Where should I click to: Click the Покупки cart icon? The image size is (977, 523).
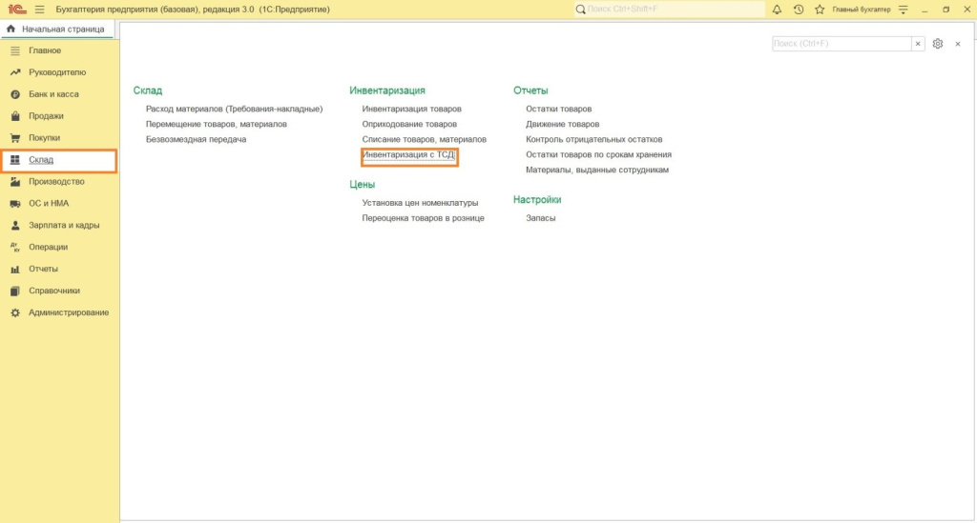[x=15, y=137]
